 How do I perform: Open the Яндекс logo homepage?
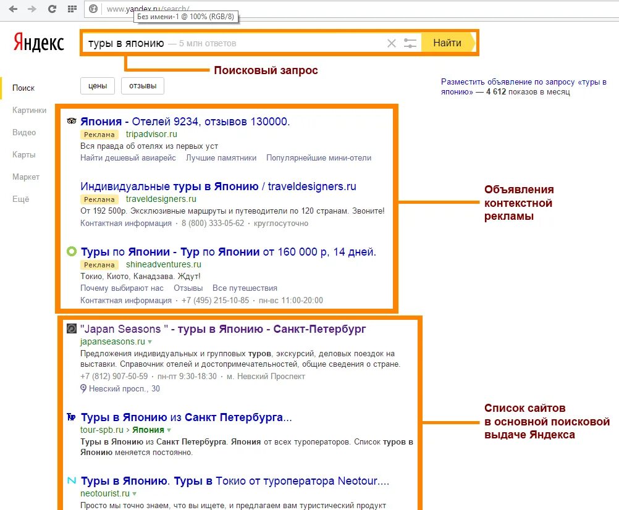[39, 43]
